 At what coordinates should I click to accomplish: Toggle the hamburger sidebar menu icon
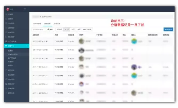[x=25, y=9]
